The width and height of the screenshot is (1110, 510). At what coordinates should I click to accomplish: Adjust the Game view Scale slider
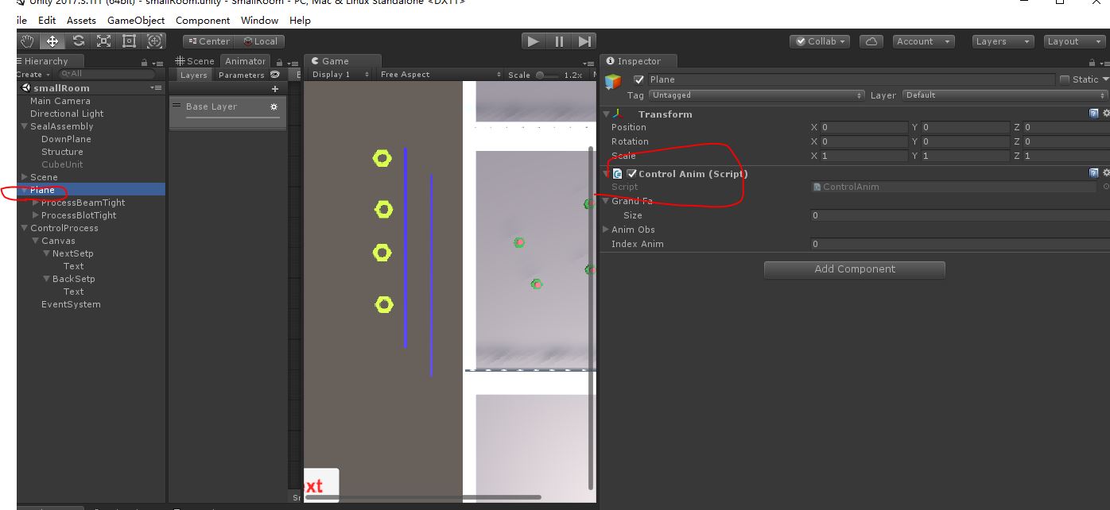[x=547, y=75]
